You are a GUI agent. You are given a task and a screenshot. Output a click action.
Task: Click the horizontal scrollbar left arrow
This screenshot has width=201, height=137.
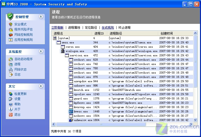pyautogui.click(x=54, y=124)
